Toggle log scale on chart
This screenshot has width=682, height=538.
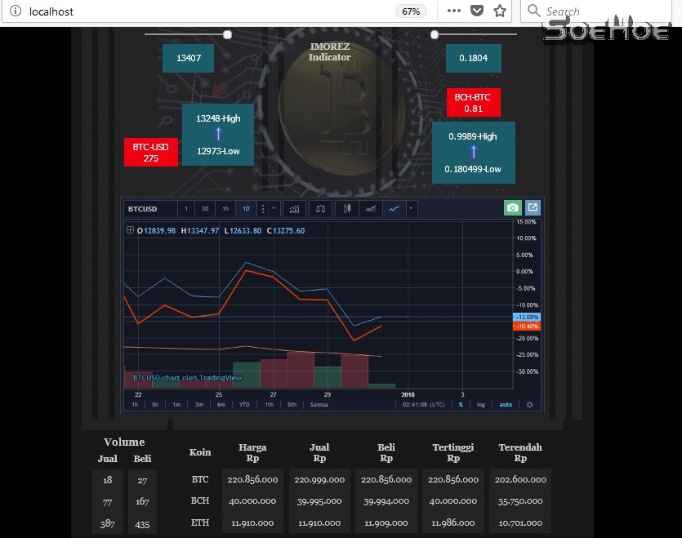tap(481, 404)
